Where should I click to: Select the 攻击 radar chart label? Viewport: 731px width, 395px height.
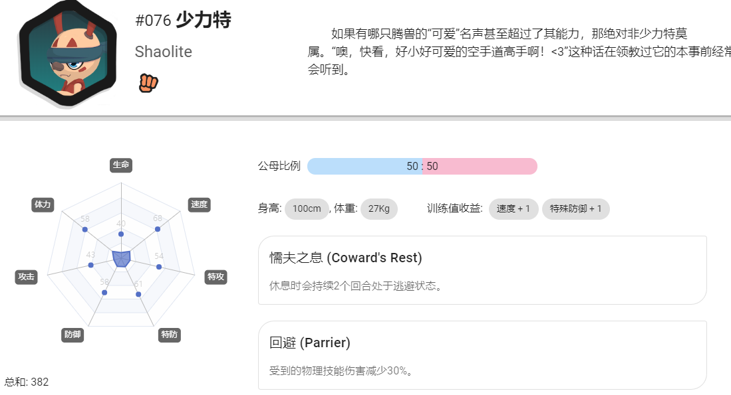26,277
